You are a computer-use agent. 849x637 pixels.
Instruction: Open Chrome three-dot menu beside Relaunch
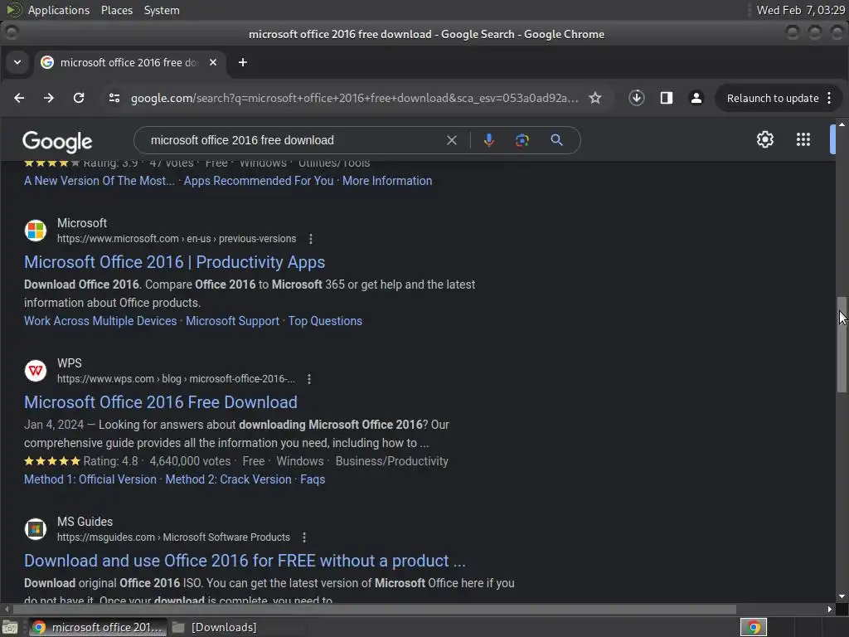829,98
